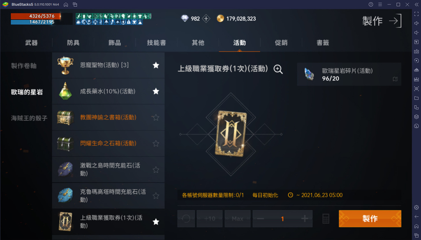Click the reset quantity circular icon
Screen dimensions: 421x240
[186, 219]
